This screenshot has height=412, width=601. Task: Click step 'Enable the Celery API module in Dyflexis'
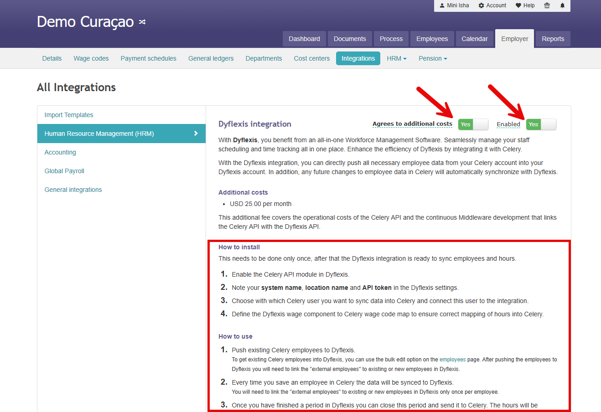click(x=290, y=274)
